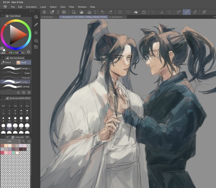Close the first Illustration tab
Image resolution: width=216 pixels, height=188 pixels.
pyautogui.click(x=42, y=17)
